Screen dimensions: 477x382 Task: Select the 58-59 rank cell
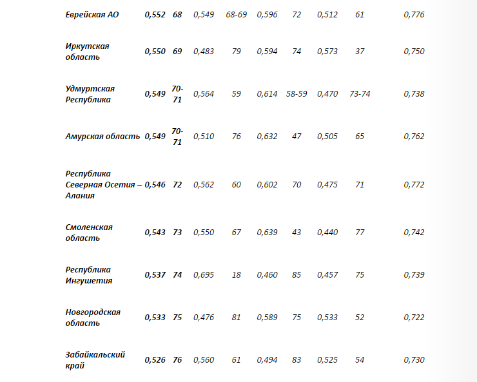(x=297, y=94)
